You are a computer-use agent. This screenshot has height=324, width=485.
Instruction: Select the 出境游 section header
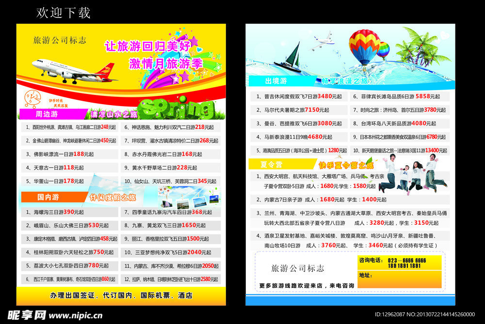276,81
